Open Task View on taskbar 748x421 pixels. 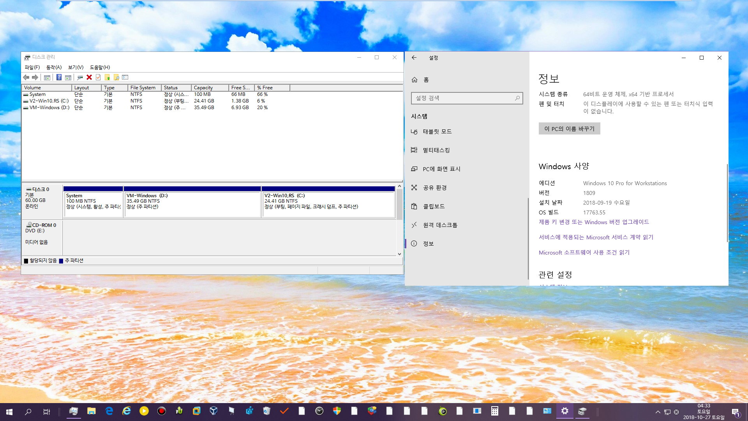click(46, 412)
